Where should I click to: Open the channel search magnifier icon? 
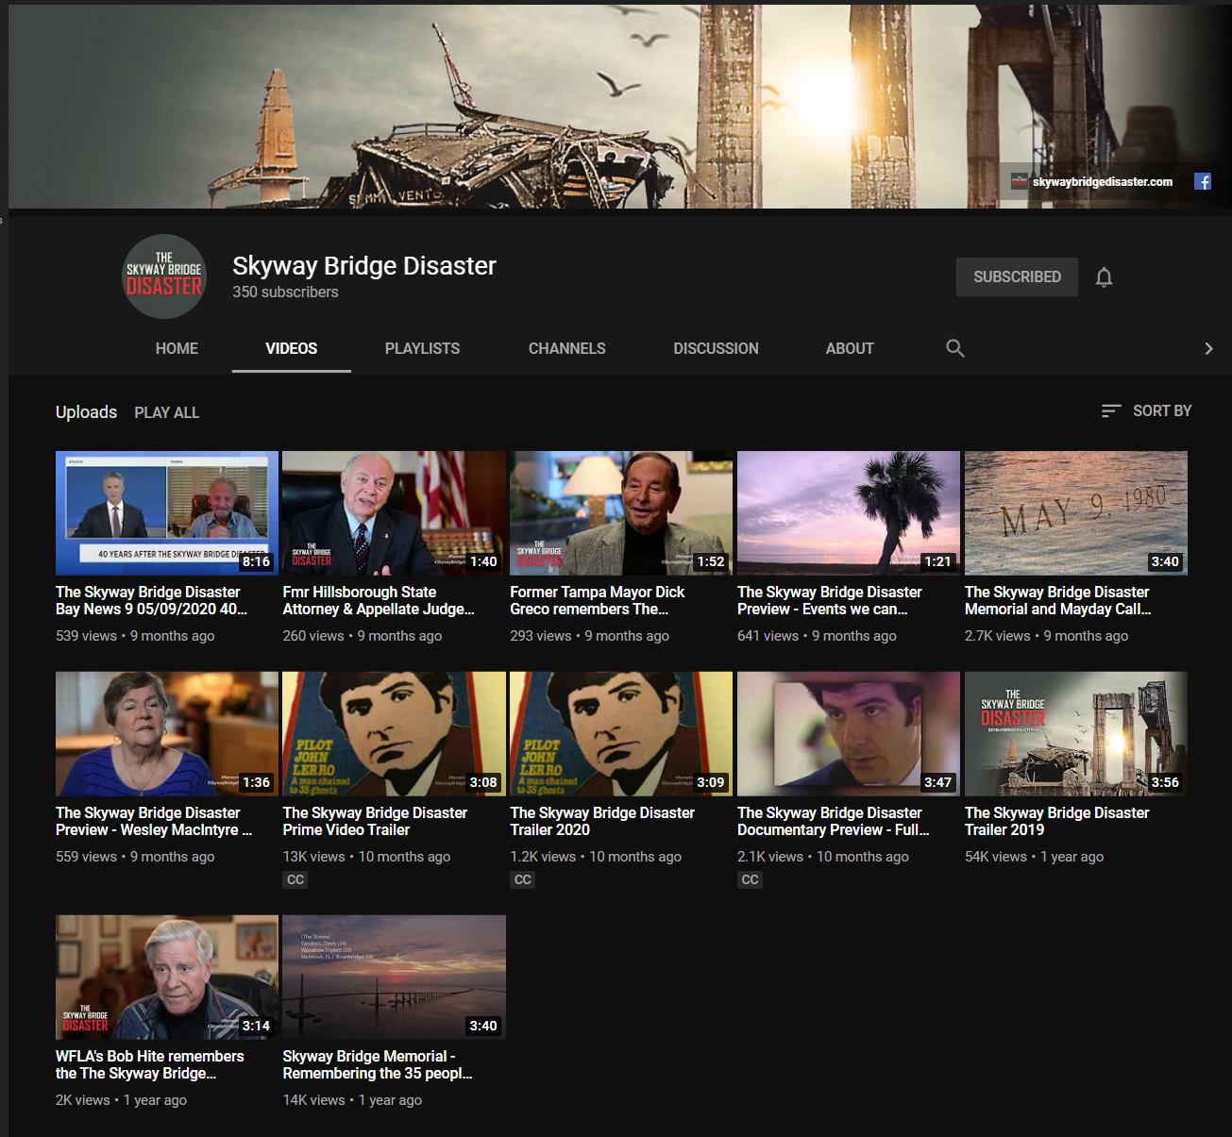955,348
